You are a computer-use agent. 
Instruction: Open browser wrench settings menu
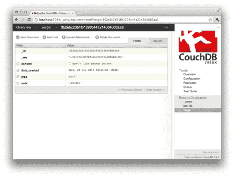217,20
